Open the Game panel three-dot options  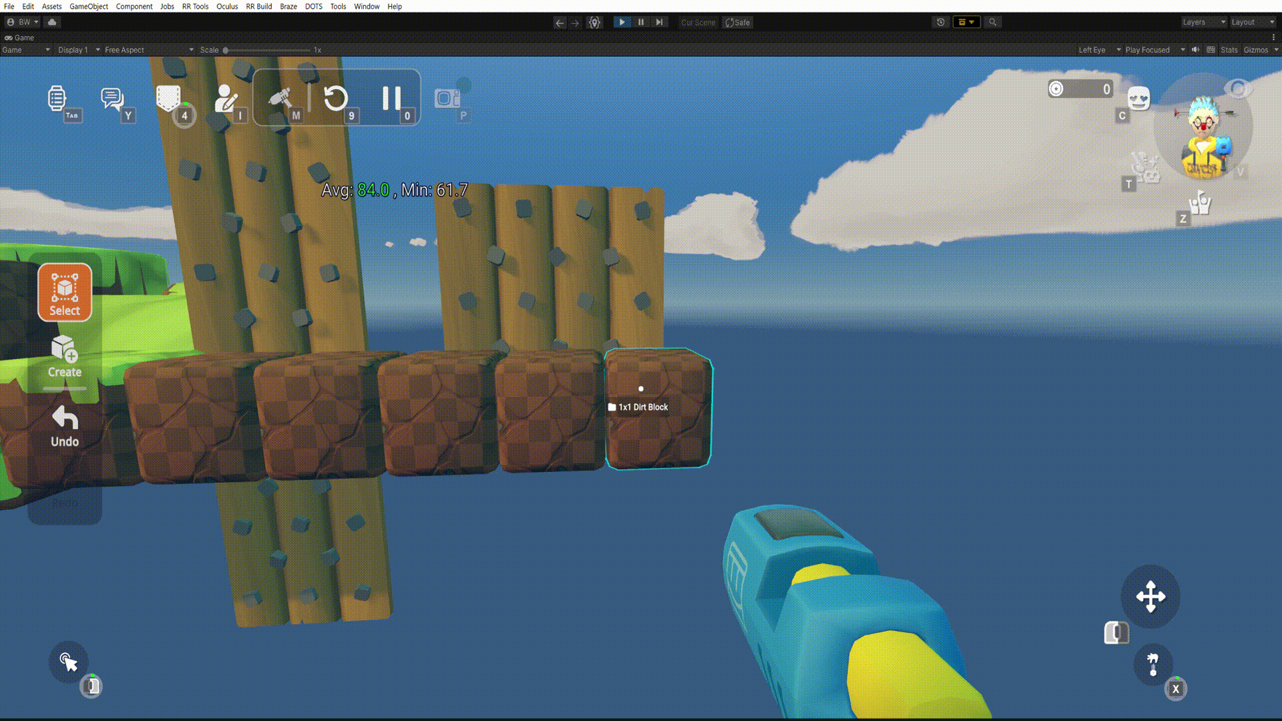point(1273,37)
